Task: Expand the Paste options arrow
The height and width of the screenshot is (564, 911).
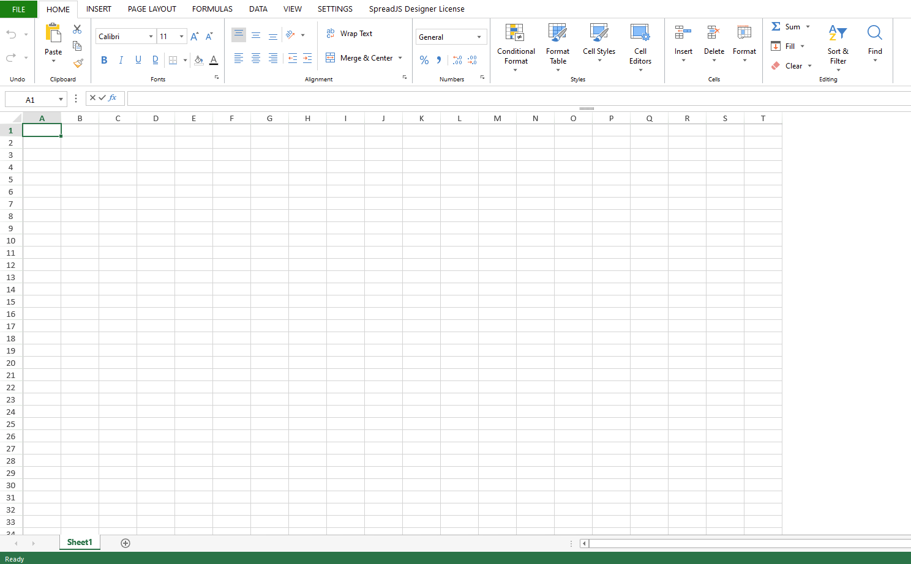Action: click(x=53, y=61)
